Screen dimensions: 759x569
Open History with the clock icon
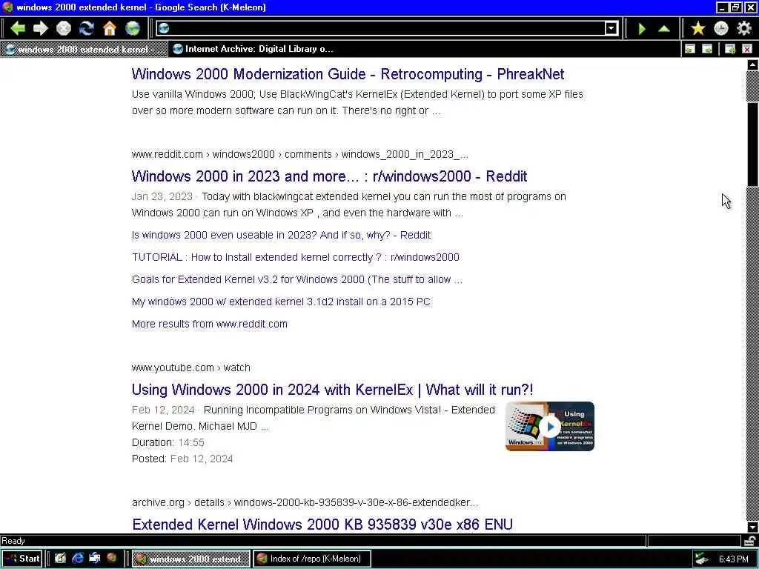tap(720, 29)
